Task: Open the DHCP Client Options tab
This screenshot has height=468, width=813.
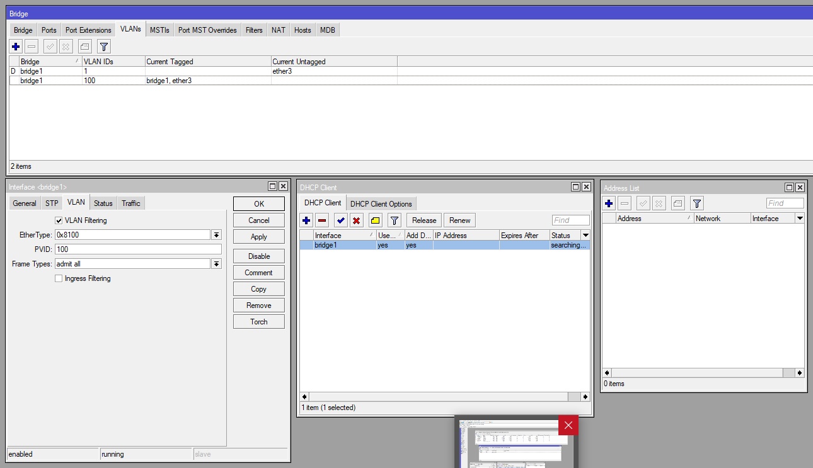Action: tap(381, 203)
